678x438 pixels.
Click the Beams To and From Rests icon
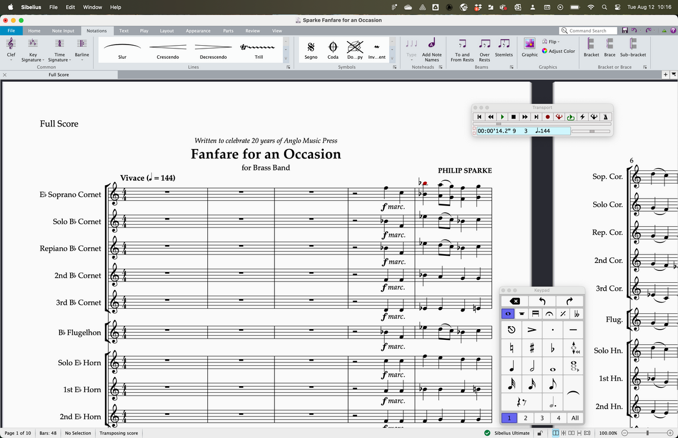click(462, 44)
